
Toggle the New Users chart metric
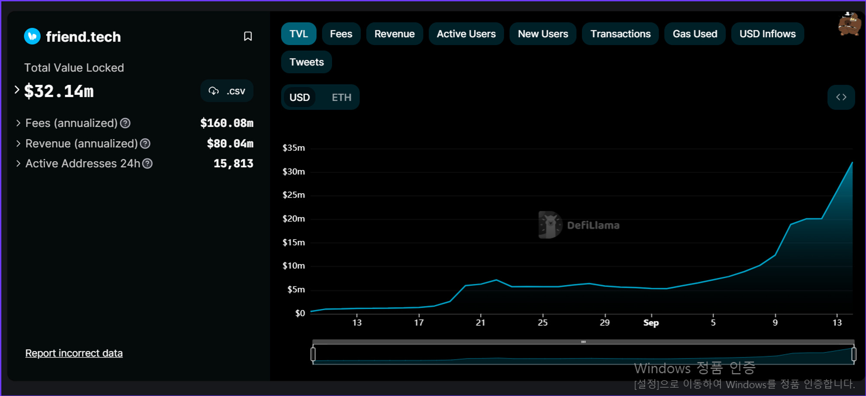[x=543, y=34]
